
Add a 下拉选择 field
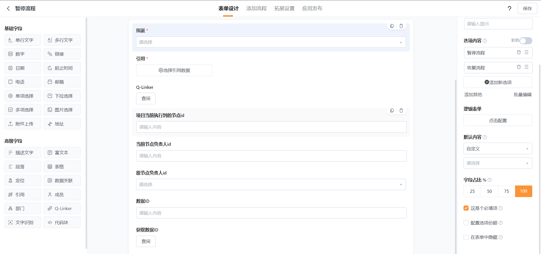click(62, 96)
